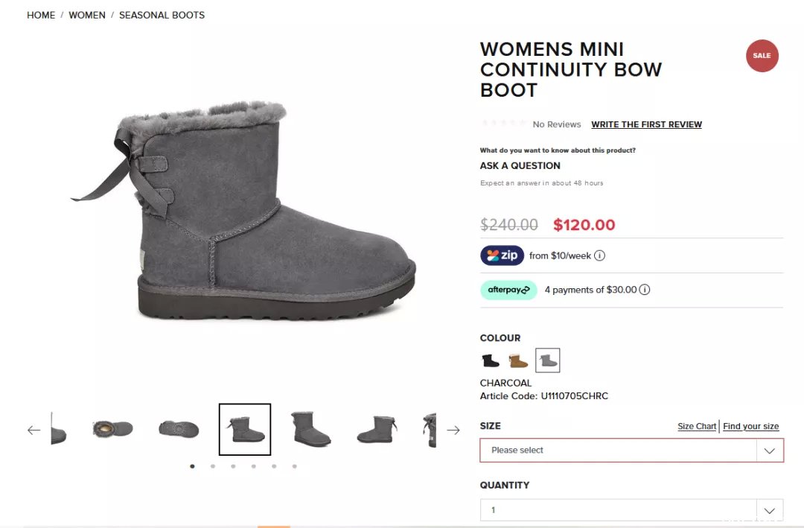Click the Afterpay logo badge
This screenshot has height=528, width=804.
click(508, 290)
